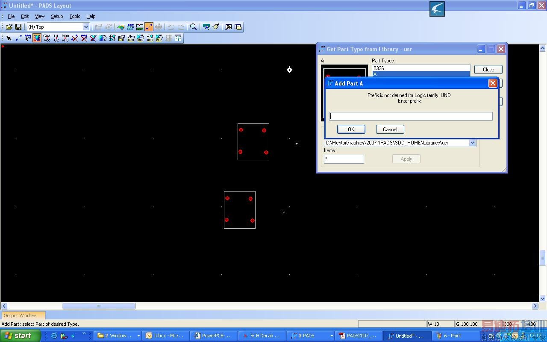Click the Save disk icon
Viewport: 547px width, 342px height.
click(18, 27)
